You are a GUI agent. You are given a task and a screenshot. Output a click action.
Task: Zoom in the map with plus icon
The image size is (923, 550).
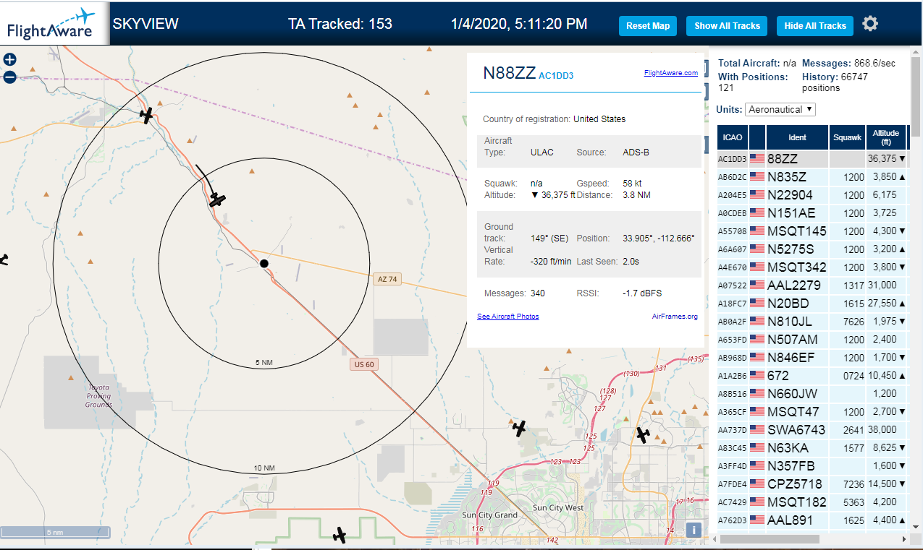click(9, 60)
